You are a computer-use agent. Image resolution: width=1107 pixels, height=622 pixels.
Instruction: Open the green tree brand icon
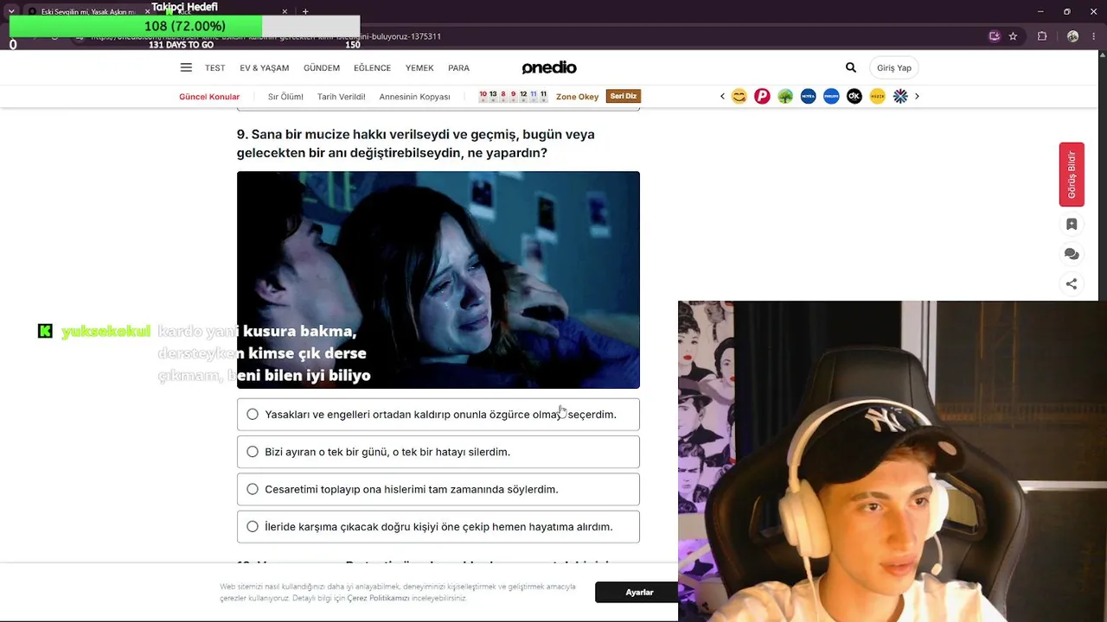click(785, 97)
